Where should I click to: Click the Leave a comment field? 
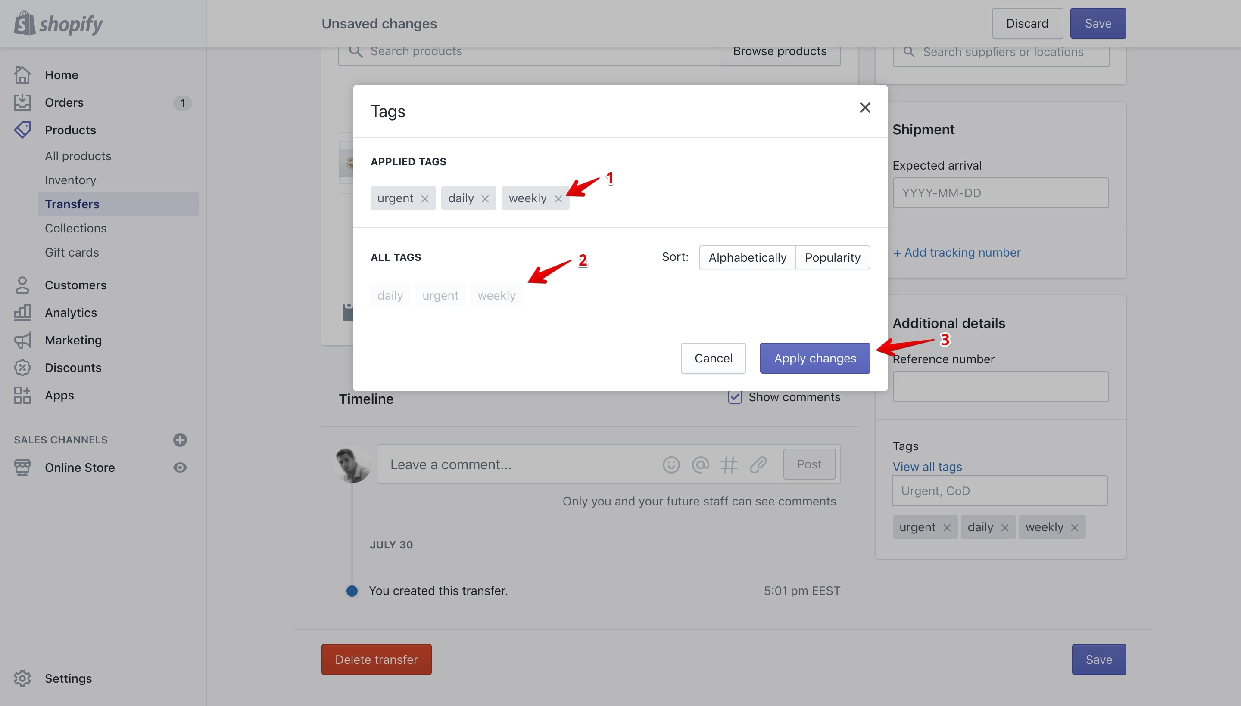point(519,464)
